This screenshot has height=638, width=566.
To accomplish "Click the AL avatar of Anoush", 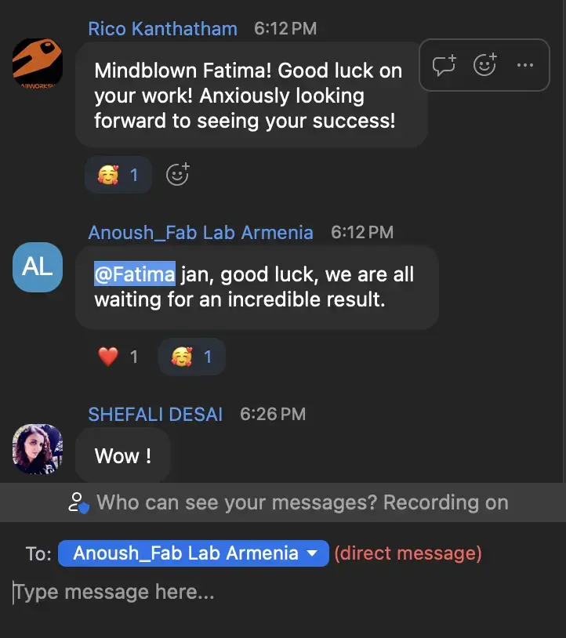I will click(x=38, y=267).
